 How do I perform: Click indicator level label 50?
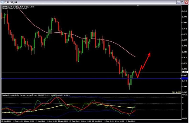click(x=183, y=104)
